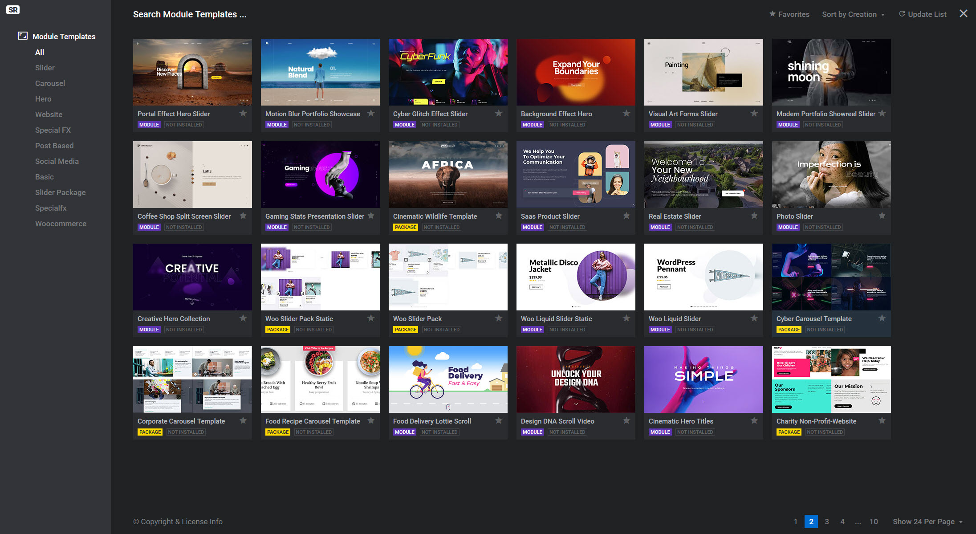Select Special FX category in sidebar

click(x=53, y=130)
